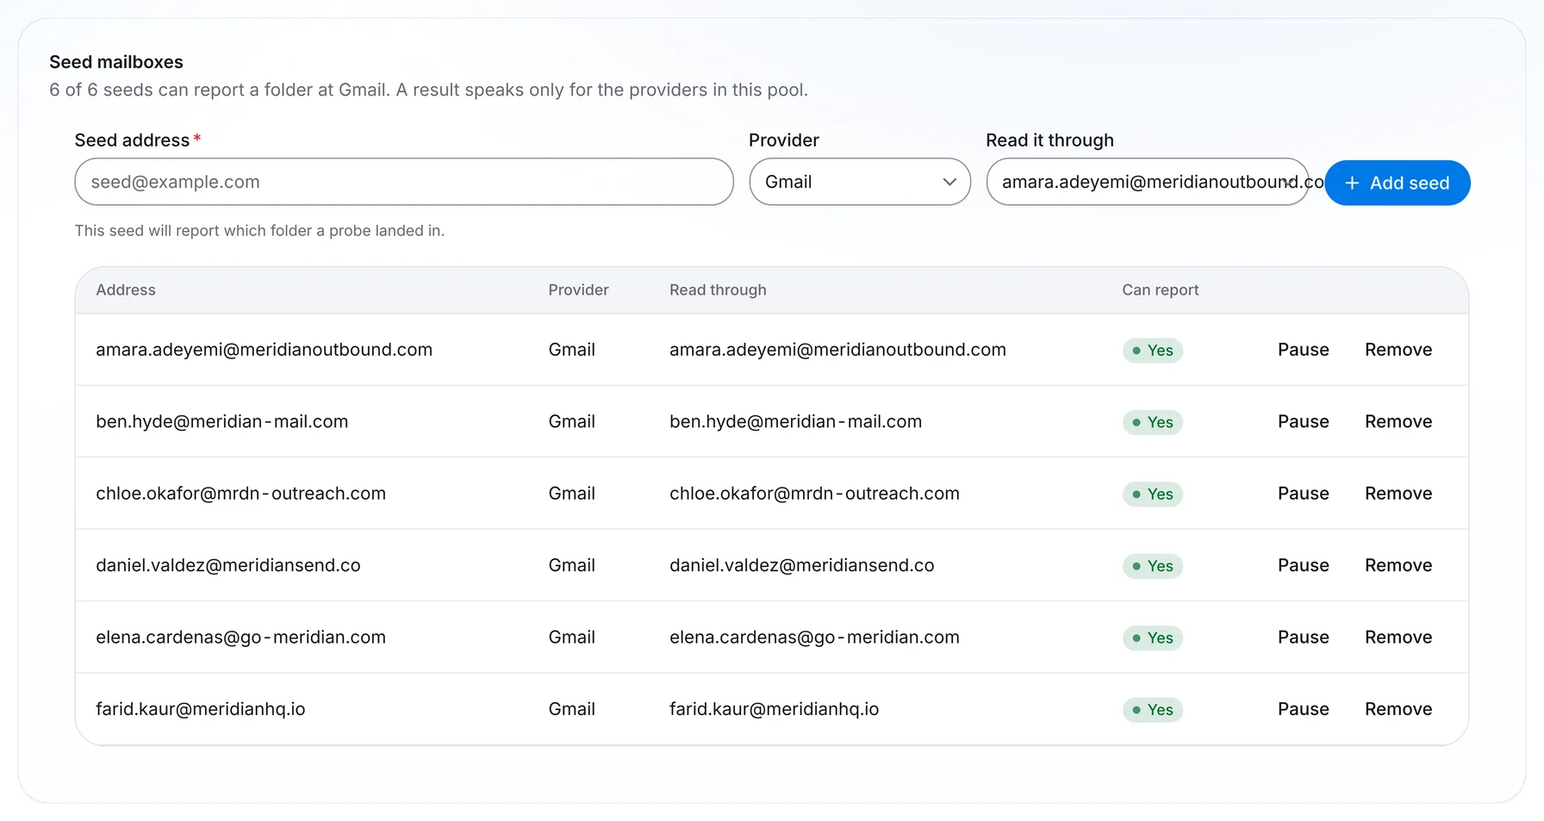Select address daniel.valdez@meridiansend.co in Address column
Image resolution: width=1544 pixels, height=821 pixels.
(x=227, y=565)
